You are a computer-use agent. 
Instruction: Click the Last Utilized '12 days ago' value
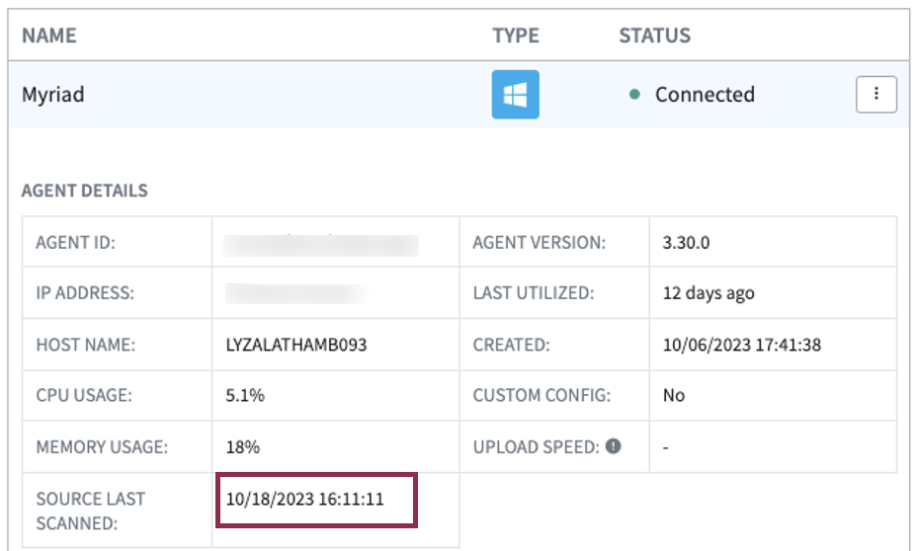pos(708,293)
